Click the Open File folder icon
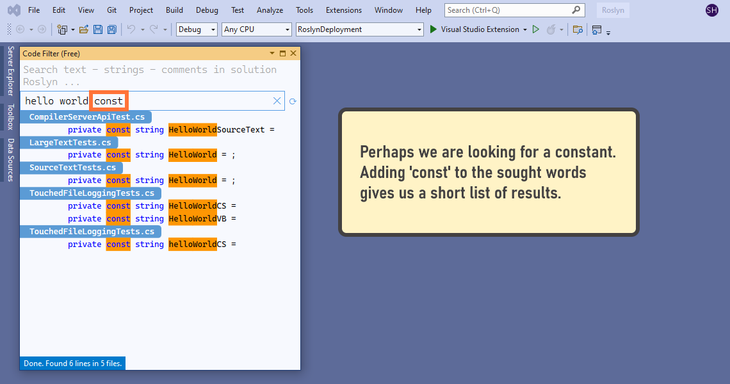 [x=84, y=29]
